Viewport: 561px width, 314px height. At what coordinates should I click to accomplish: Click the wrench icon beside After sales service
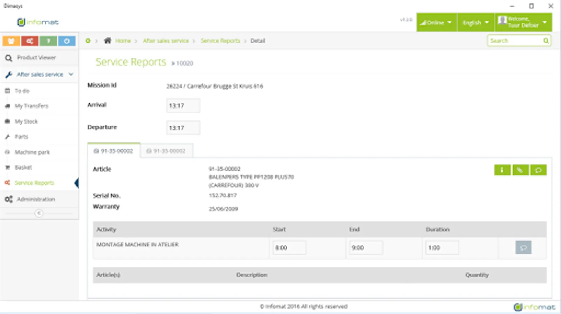click(x=9, y=74)
